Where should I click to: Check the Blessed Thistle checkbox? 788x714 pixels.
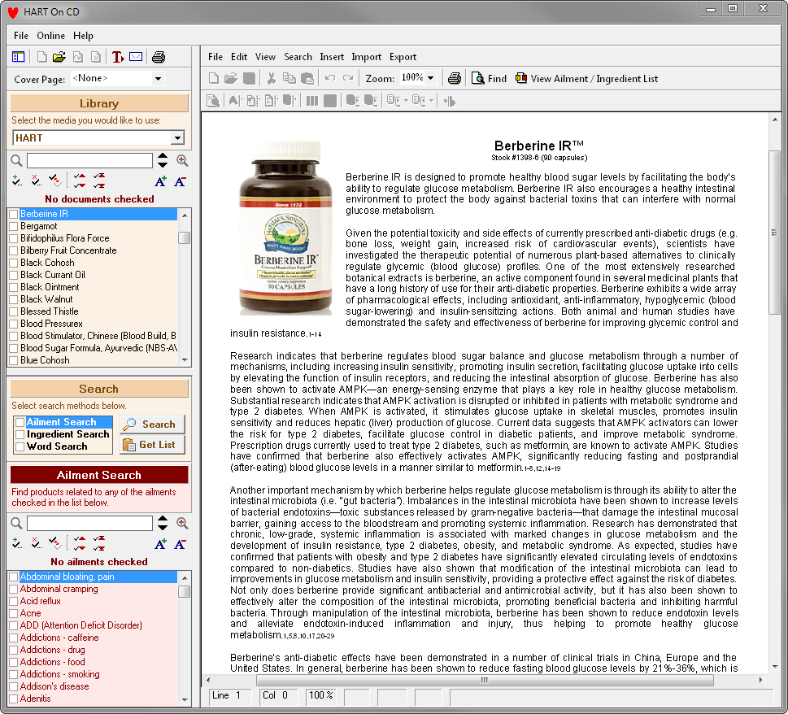pos(14,311)
